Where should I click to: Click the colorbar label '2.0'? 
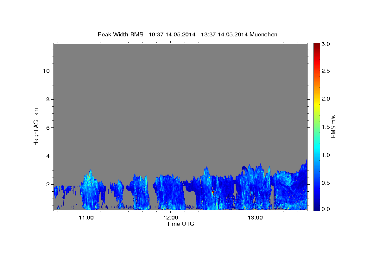click(326, 99)
